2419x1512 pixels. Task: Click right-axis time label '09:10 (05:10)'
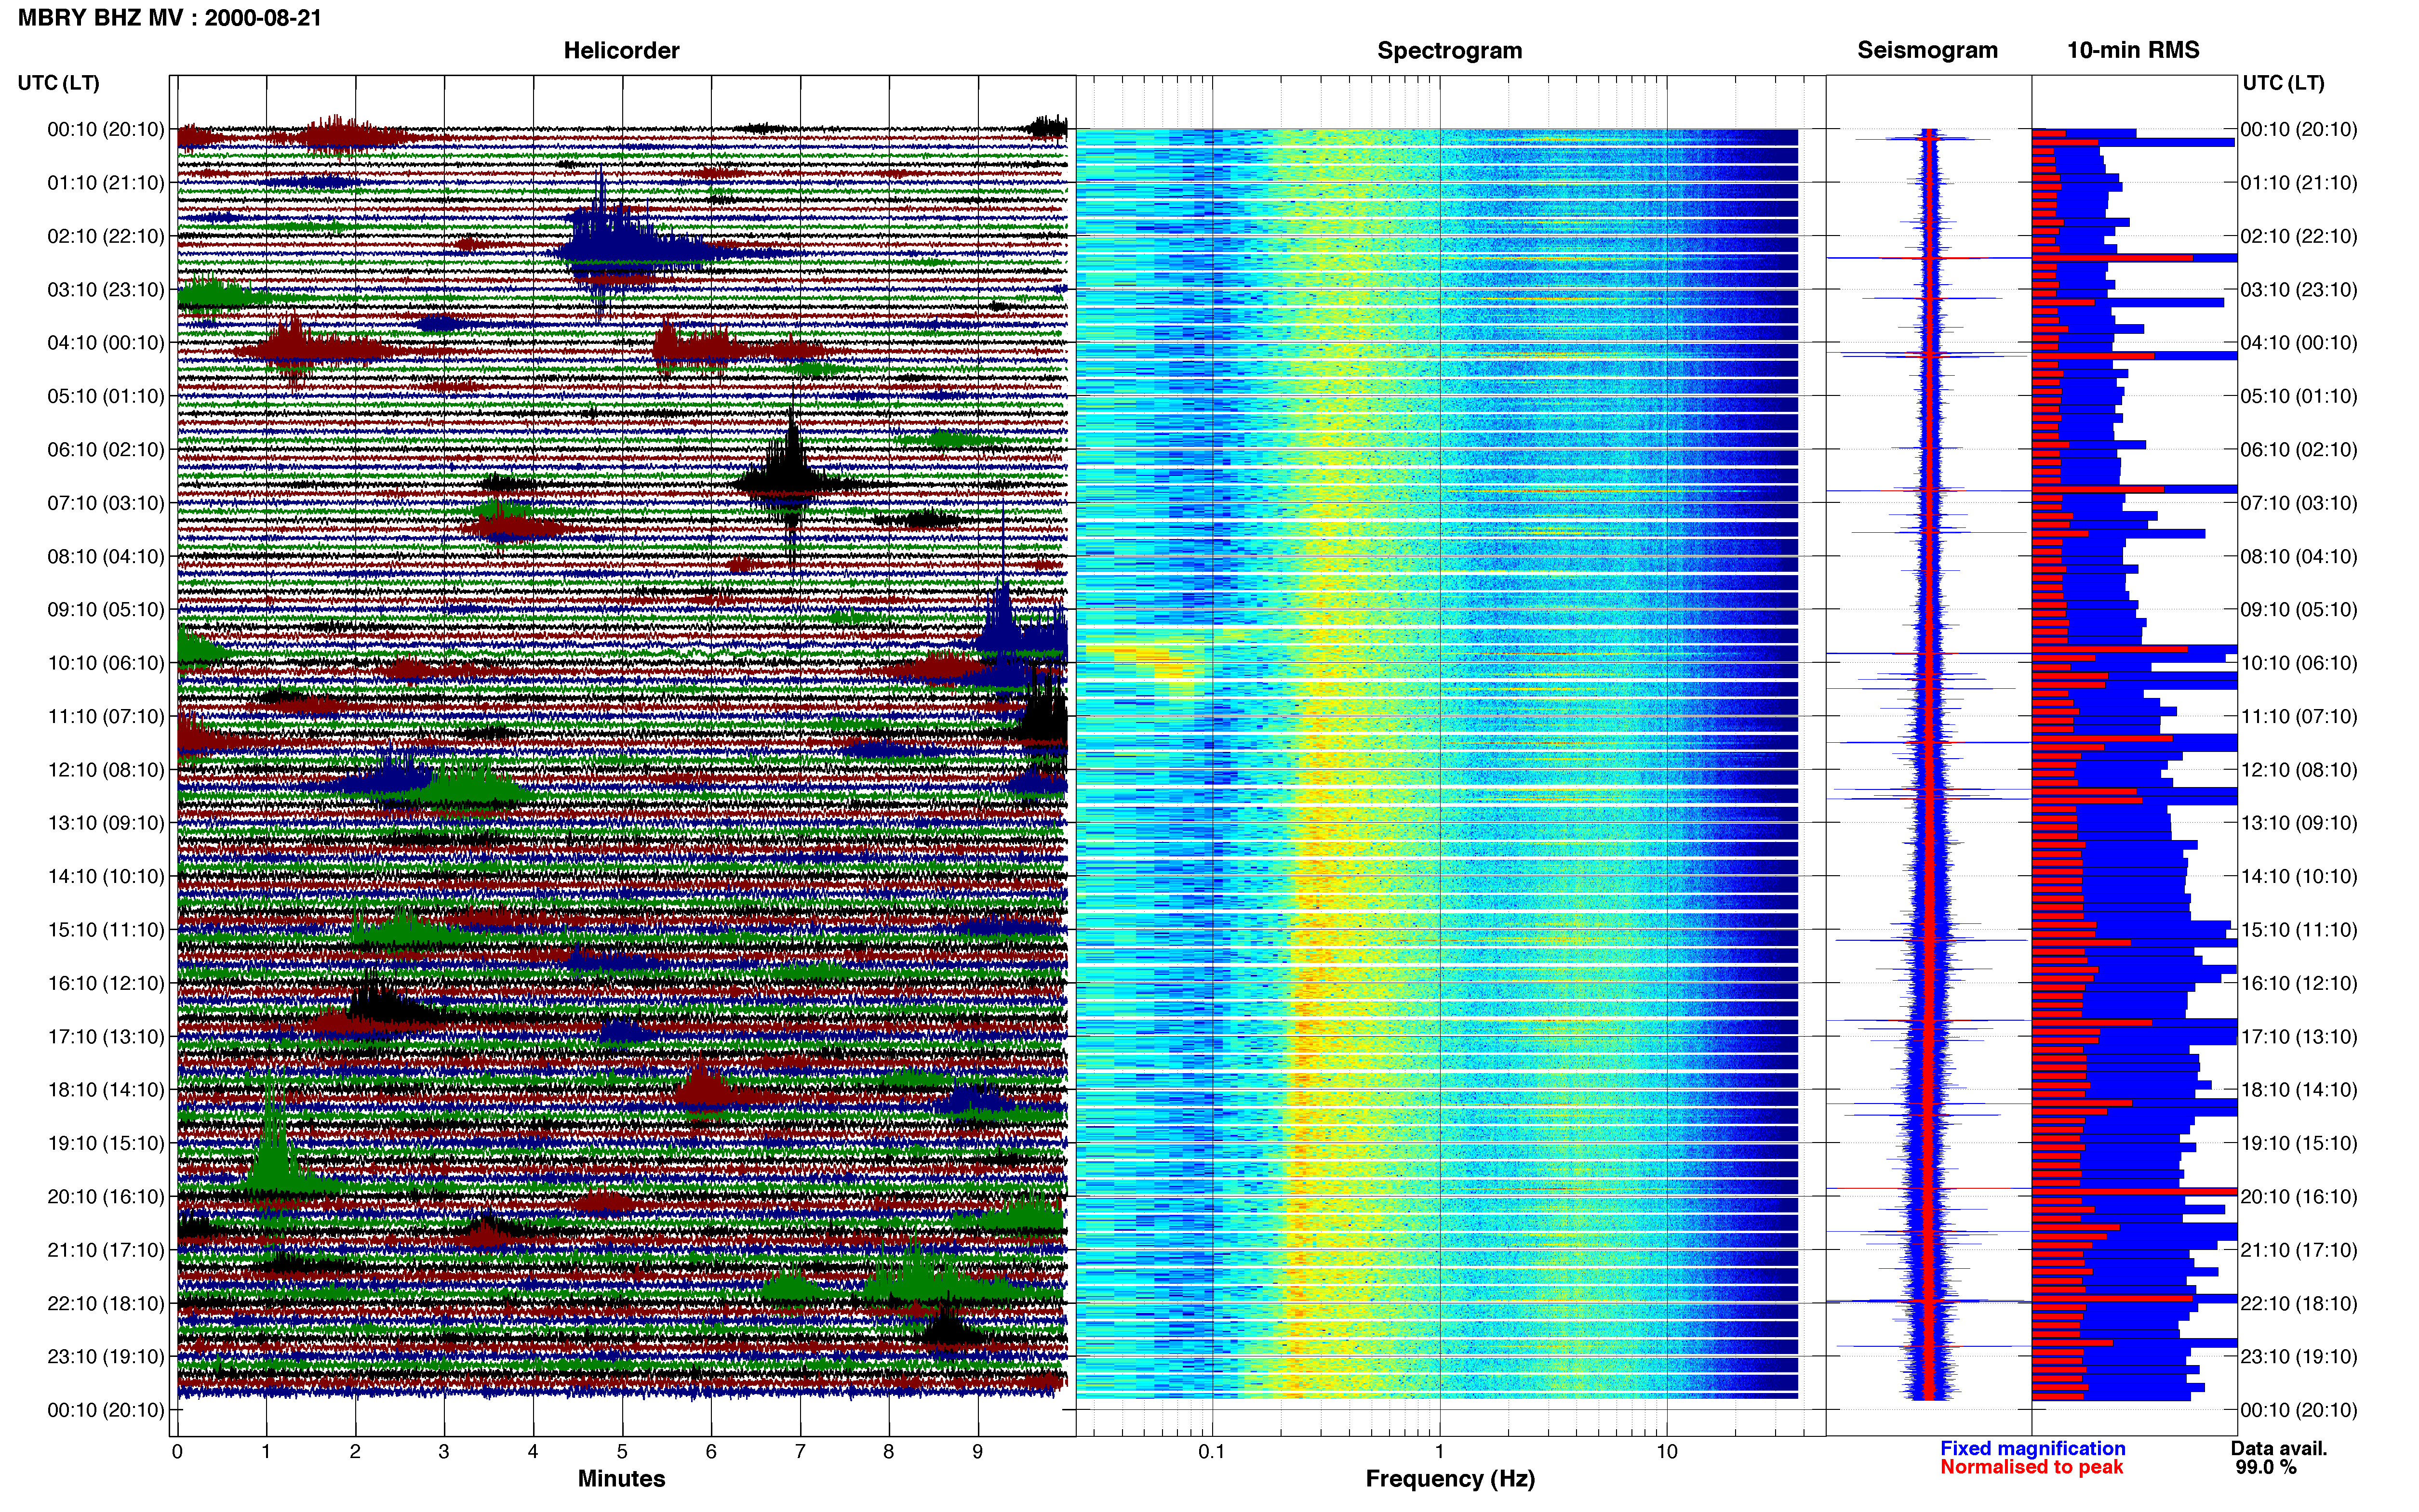2299,610
